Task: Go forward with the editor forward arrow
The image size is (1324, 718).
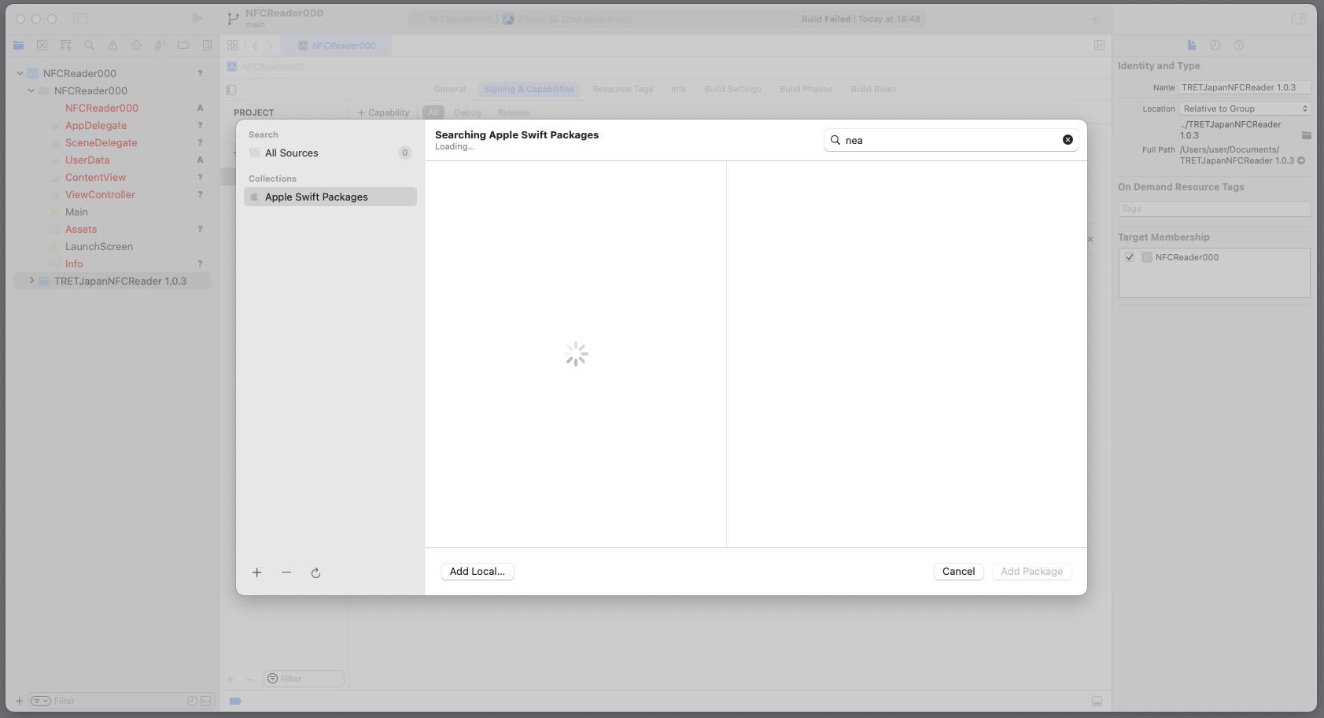Action: click(x=269, y=46)
